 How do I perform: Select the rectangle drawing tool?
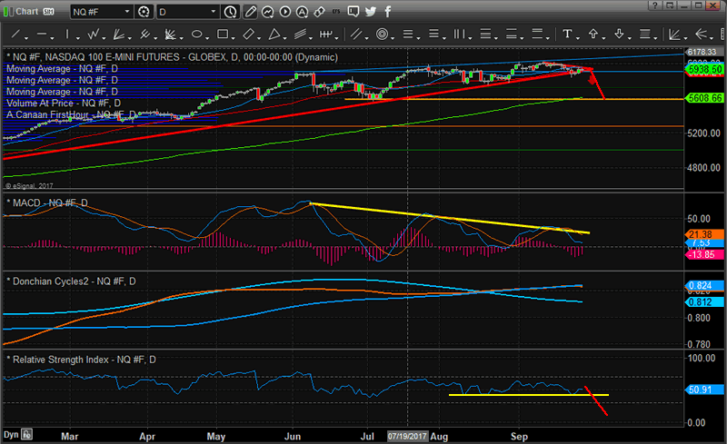(223, 35)
